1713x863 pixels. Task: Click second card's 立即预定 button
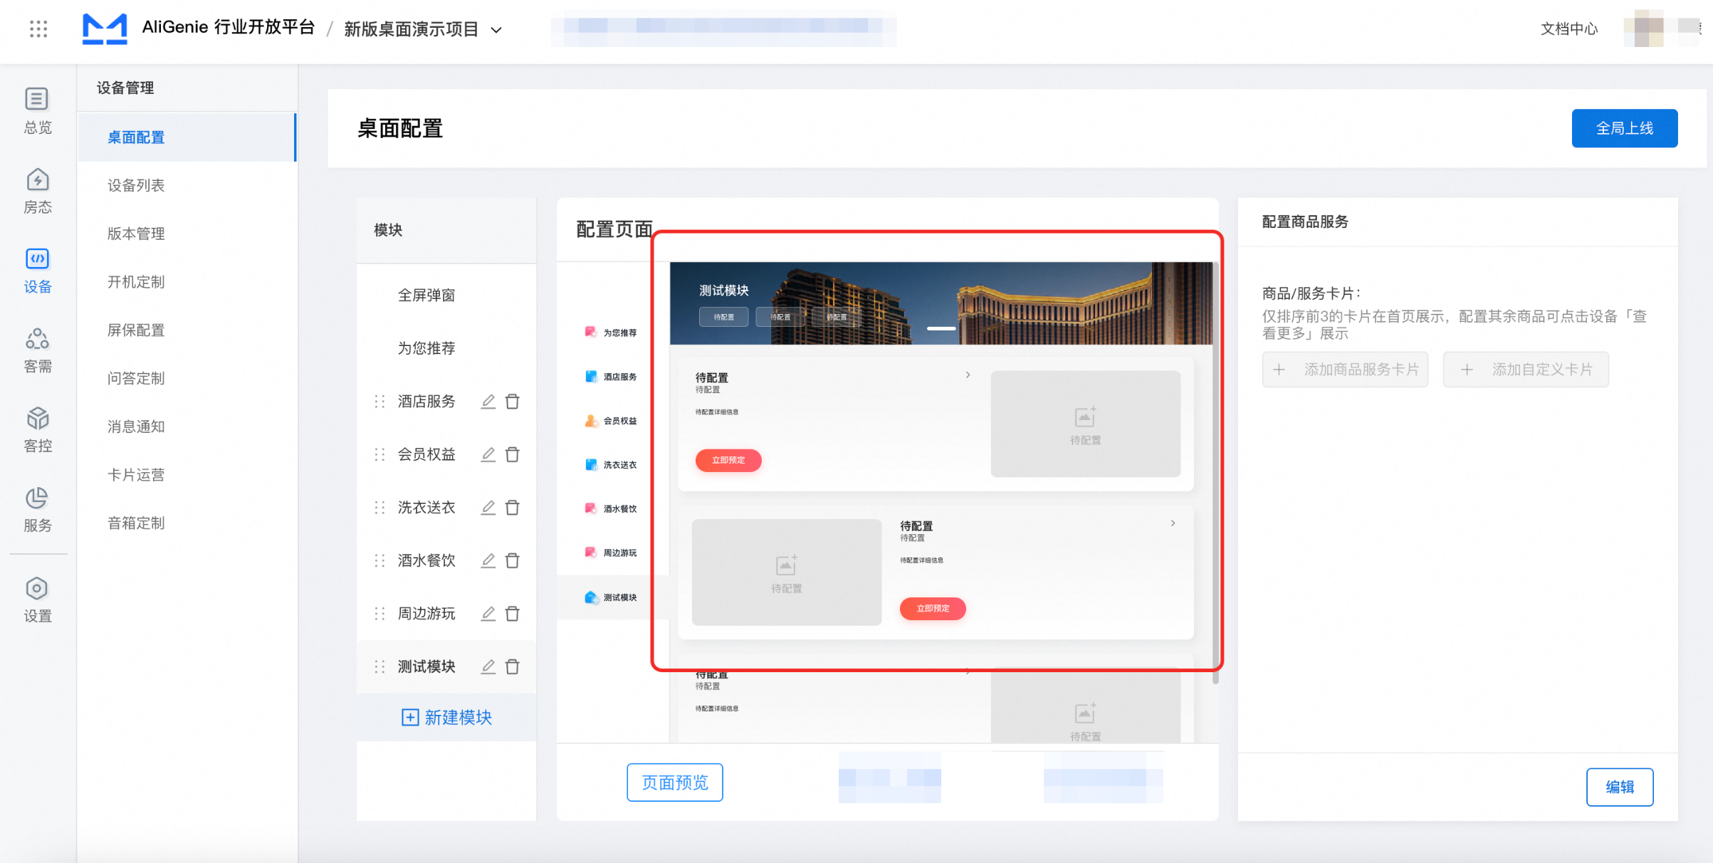[933, 609]
